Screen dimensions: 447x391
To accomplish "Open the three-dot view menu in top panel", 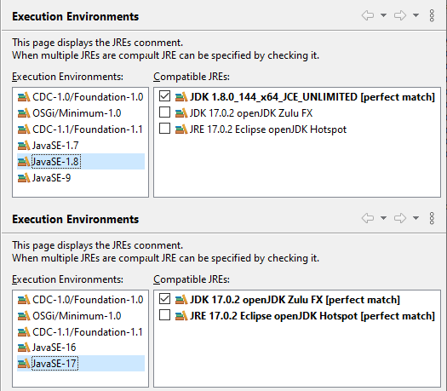I will (432, 15).
